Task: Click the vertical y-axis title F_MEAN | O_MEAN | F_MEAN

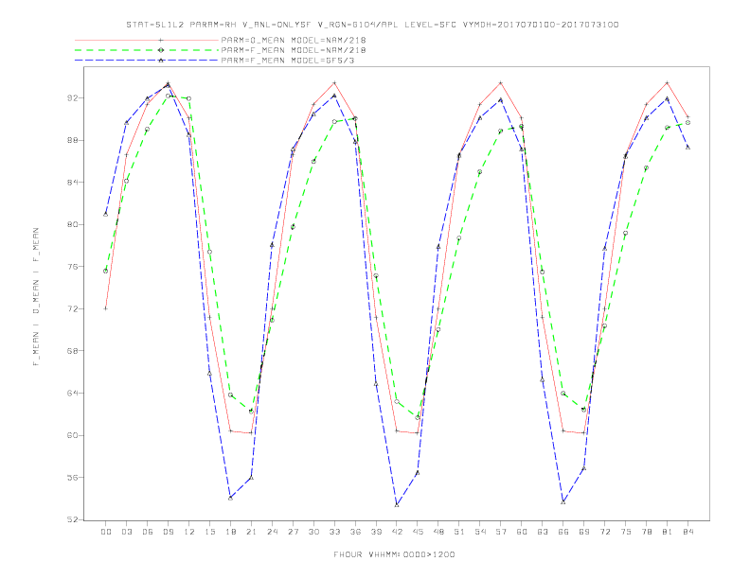Action: (36, 297)
